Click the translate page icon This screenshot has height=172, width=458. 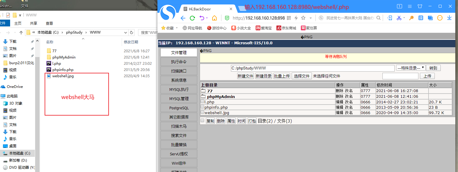(x=421, y=18)
